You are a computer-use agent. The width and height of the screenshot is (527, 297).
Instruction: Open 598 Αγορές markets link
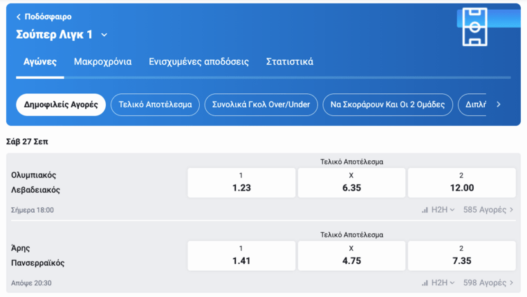[x=488, y=283]
